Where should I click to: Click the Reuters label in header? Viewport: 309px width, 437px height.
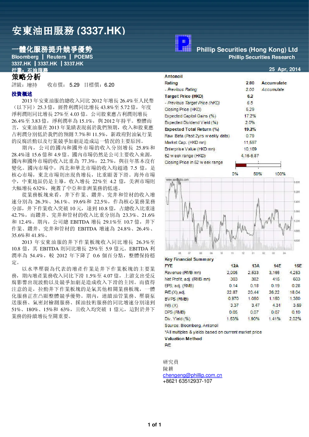(56, 57)
